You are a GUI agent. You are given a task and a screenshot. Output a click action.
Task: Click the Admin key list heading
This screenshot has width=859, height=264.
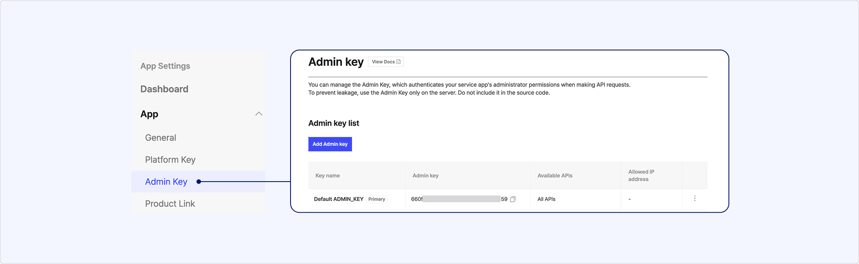click(x=333, y=123)
